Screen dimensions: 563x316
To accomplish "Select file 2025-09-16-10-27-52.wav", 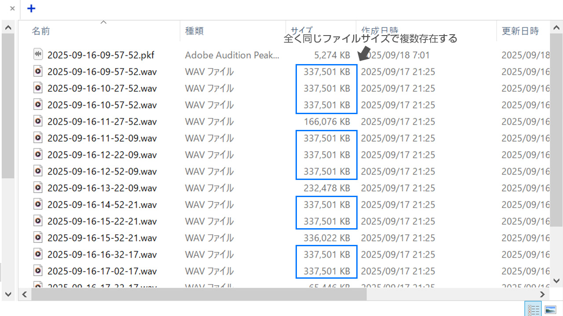I will [x=102, y=88].
